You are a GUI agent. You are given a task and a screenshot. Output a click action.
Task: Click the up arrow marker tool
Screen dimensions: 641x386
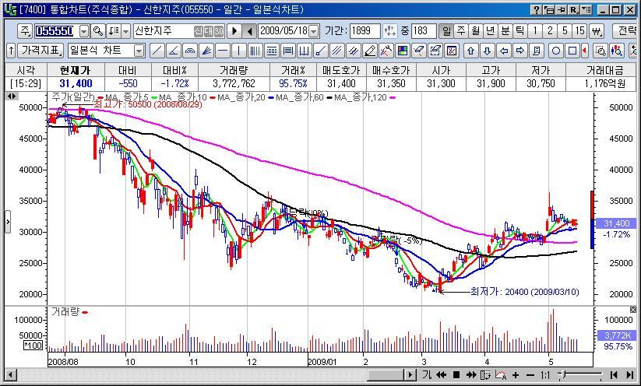coord(471,51)
